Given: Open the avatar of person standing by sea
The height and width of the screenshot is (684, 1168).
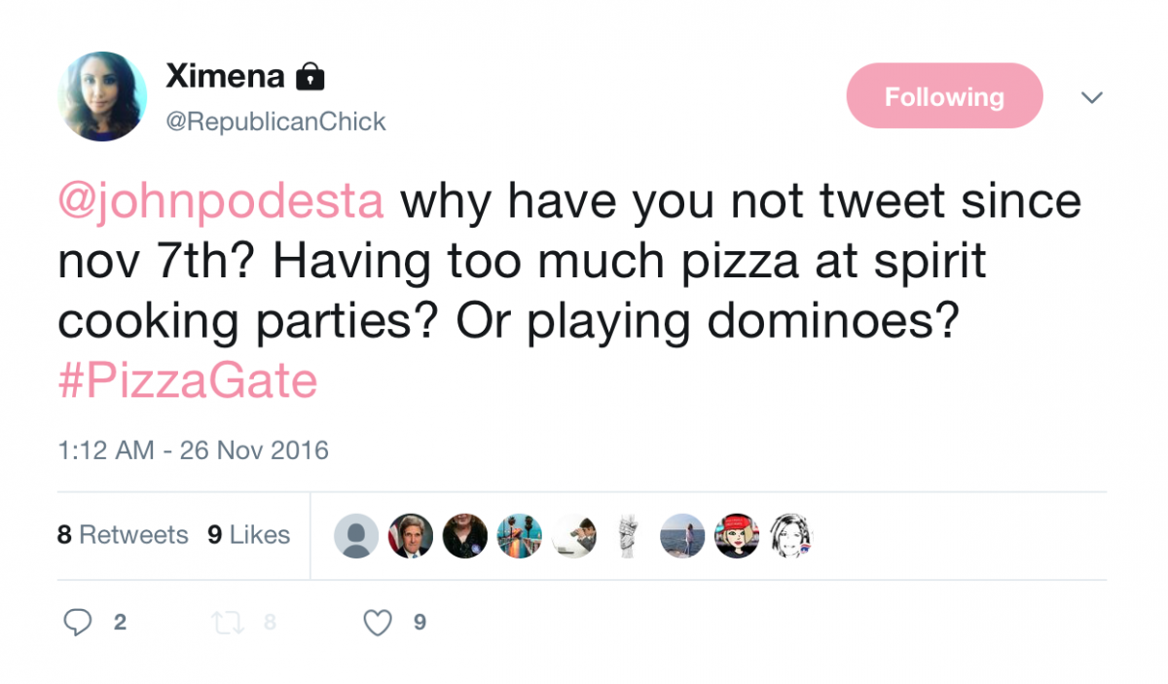Looking at the screenshot, I should [682, 535].
